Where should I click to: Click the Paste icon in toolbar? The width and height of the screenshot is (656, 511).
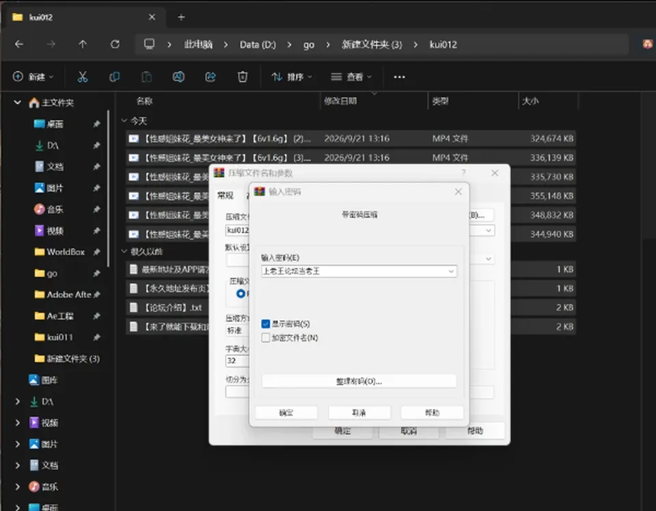pos(146,77)
